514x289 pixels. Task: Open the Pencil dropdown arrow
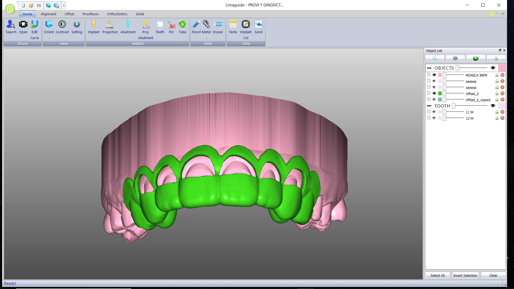(196, 39)
